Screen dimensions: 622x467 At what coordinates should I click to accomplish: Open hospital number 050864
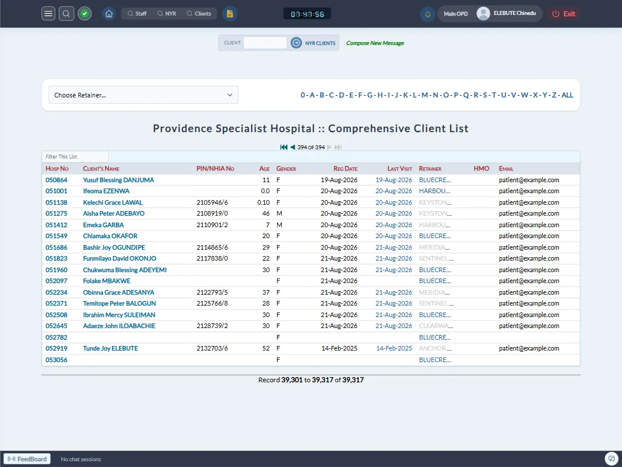coord(56,180)
